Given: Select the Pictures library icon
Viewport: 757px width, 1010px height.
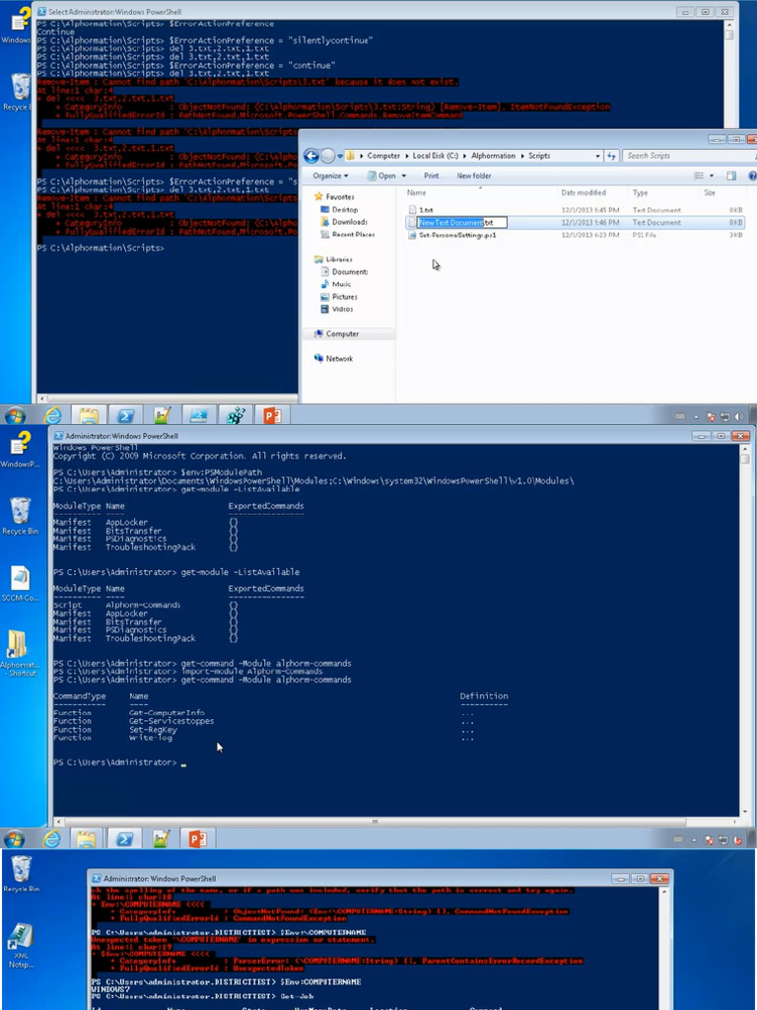Looking at the screenshot, I should click(344, 297).
